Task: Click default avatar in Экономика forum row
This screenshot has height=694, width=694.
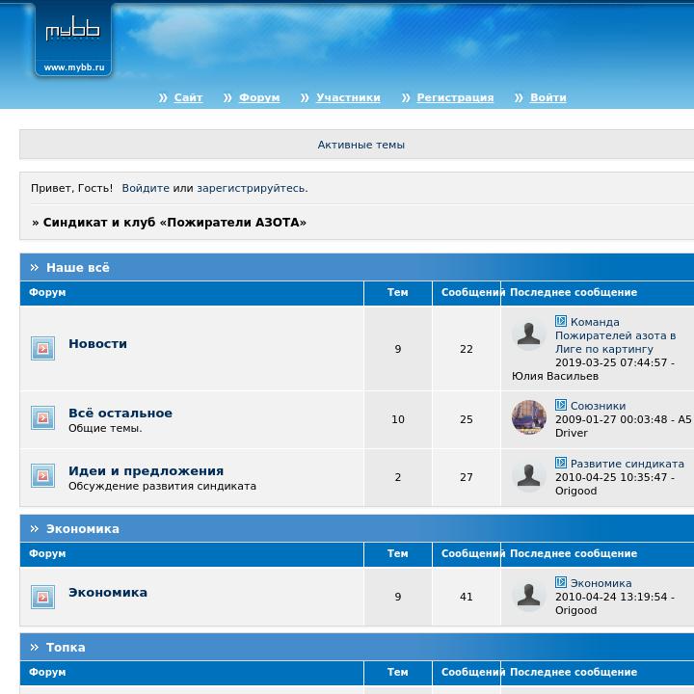Action: point(529,595)
